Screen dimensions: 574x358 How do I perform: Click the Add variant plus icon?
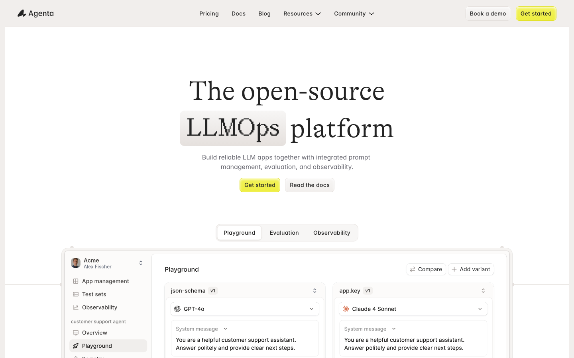pyautogui.click(x=454, y=269)
